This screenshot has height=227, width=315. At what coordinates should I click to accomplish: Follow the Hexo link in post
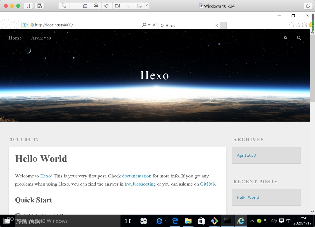pyautogui.click(x=45, y=176)
